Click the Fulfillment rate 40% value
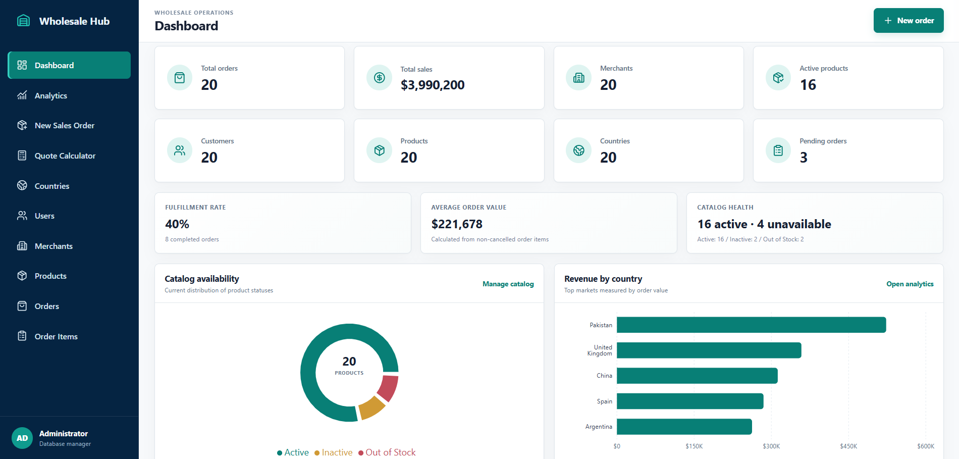The image size is (959, 459). pos(177,224)
